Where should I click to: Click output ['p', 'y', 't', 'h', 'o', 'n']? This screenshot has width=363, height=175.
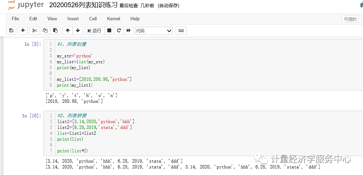[81, 95]
